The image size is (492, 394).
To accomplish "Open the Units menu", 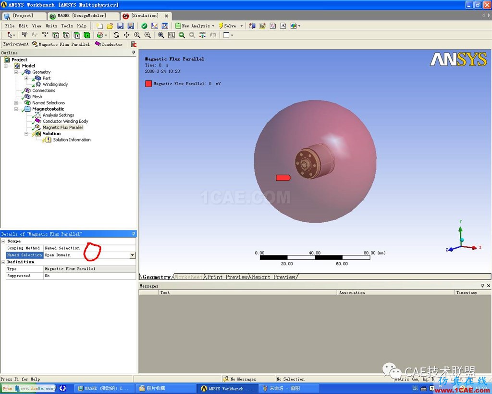I will click(x=51, y=26).
